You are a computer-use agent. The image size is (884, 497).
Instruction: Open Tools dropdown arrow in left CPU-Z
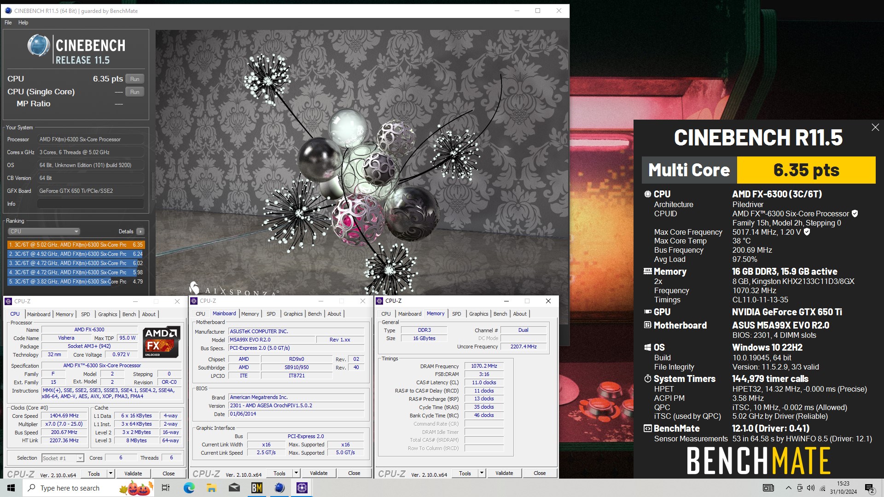(110, 473)
